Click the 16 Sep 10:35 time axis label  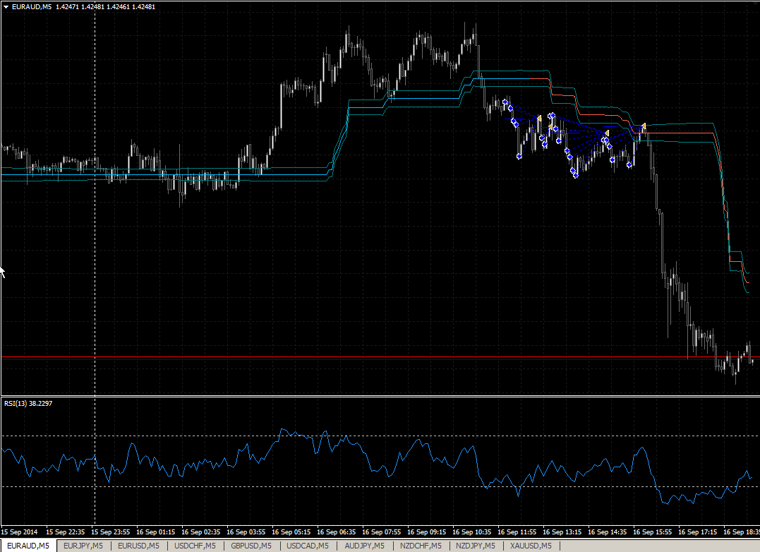(471, 532)
